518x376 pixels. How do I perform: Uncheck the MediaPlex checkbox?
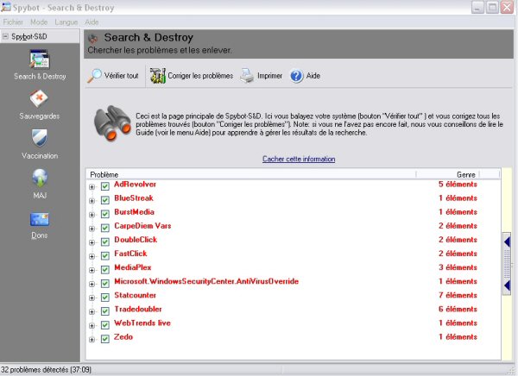coord(105,269)
